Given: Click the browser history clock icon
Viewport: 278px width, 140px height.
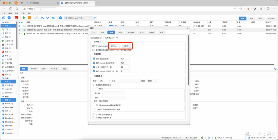Looking at the screenshot, I should point(268,9).
